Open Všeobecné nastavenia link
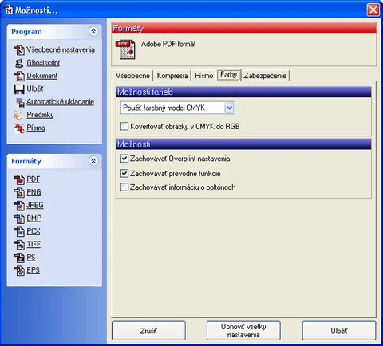Image resolution: width=383 pixels, height=346 pixels. pos(61,50)
